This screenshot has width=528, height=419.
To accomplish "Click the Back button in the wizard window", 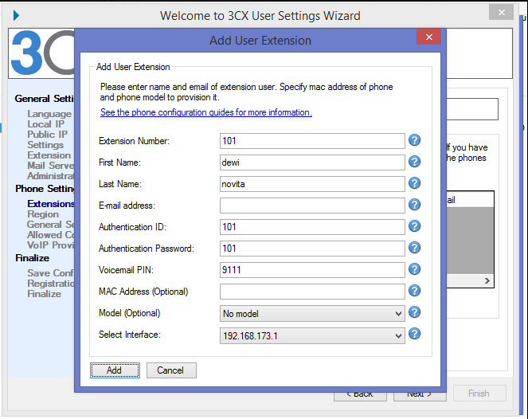I will tap(360, 396).
